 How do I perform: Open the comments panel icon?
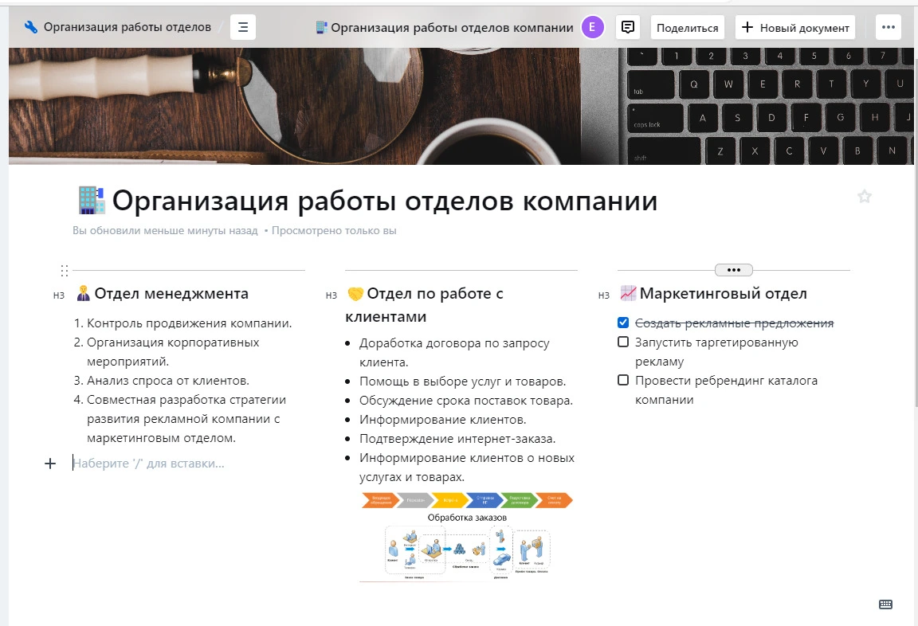pyautogui.click(x=628, y=27)
